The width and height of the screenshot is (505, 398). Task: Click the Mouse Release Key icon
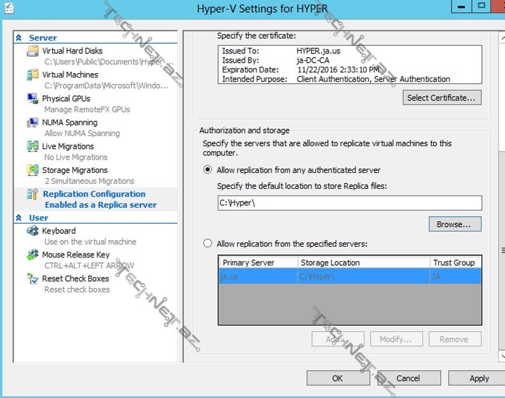(33, 254)
